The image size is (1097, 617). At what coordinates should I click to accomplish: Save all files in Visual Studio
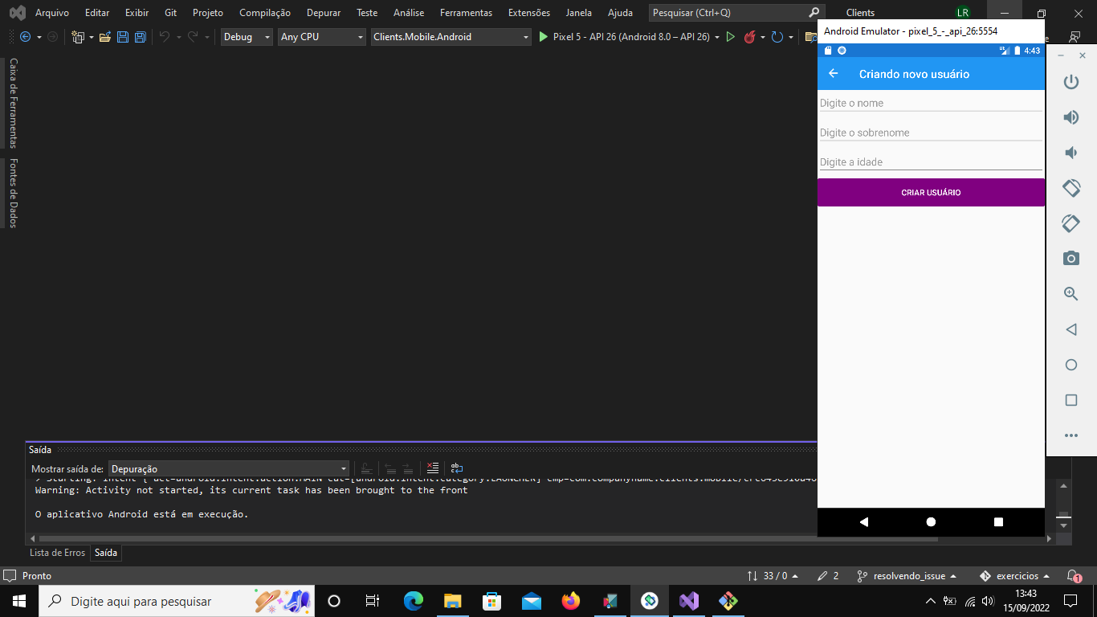140,37
